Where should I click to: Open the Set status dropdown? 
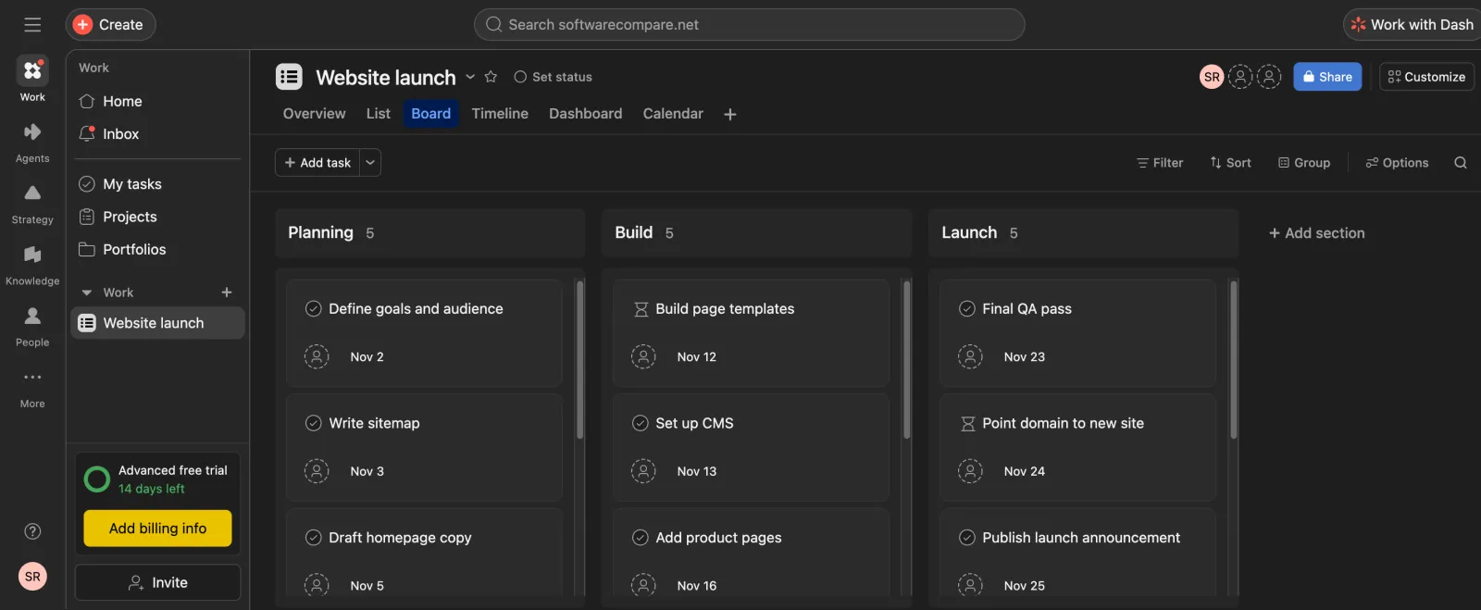point(553,77)
